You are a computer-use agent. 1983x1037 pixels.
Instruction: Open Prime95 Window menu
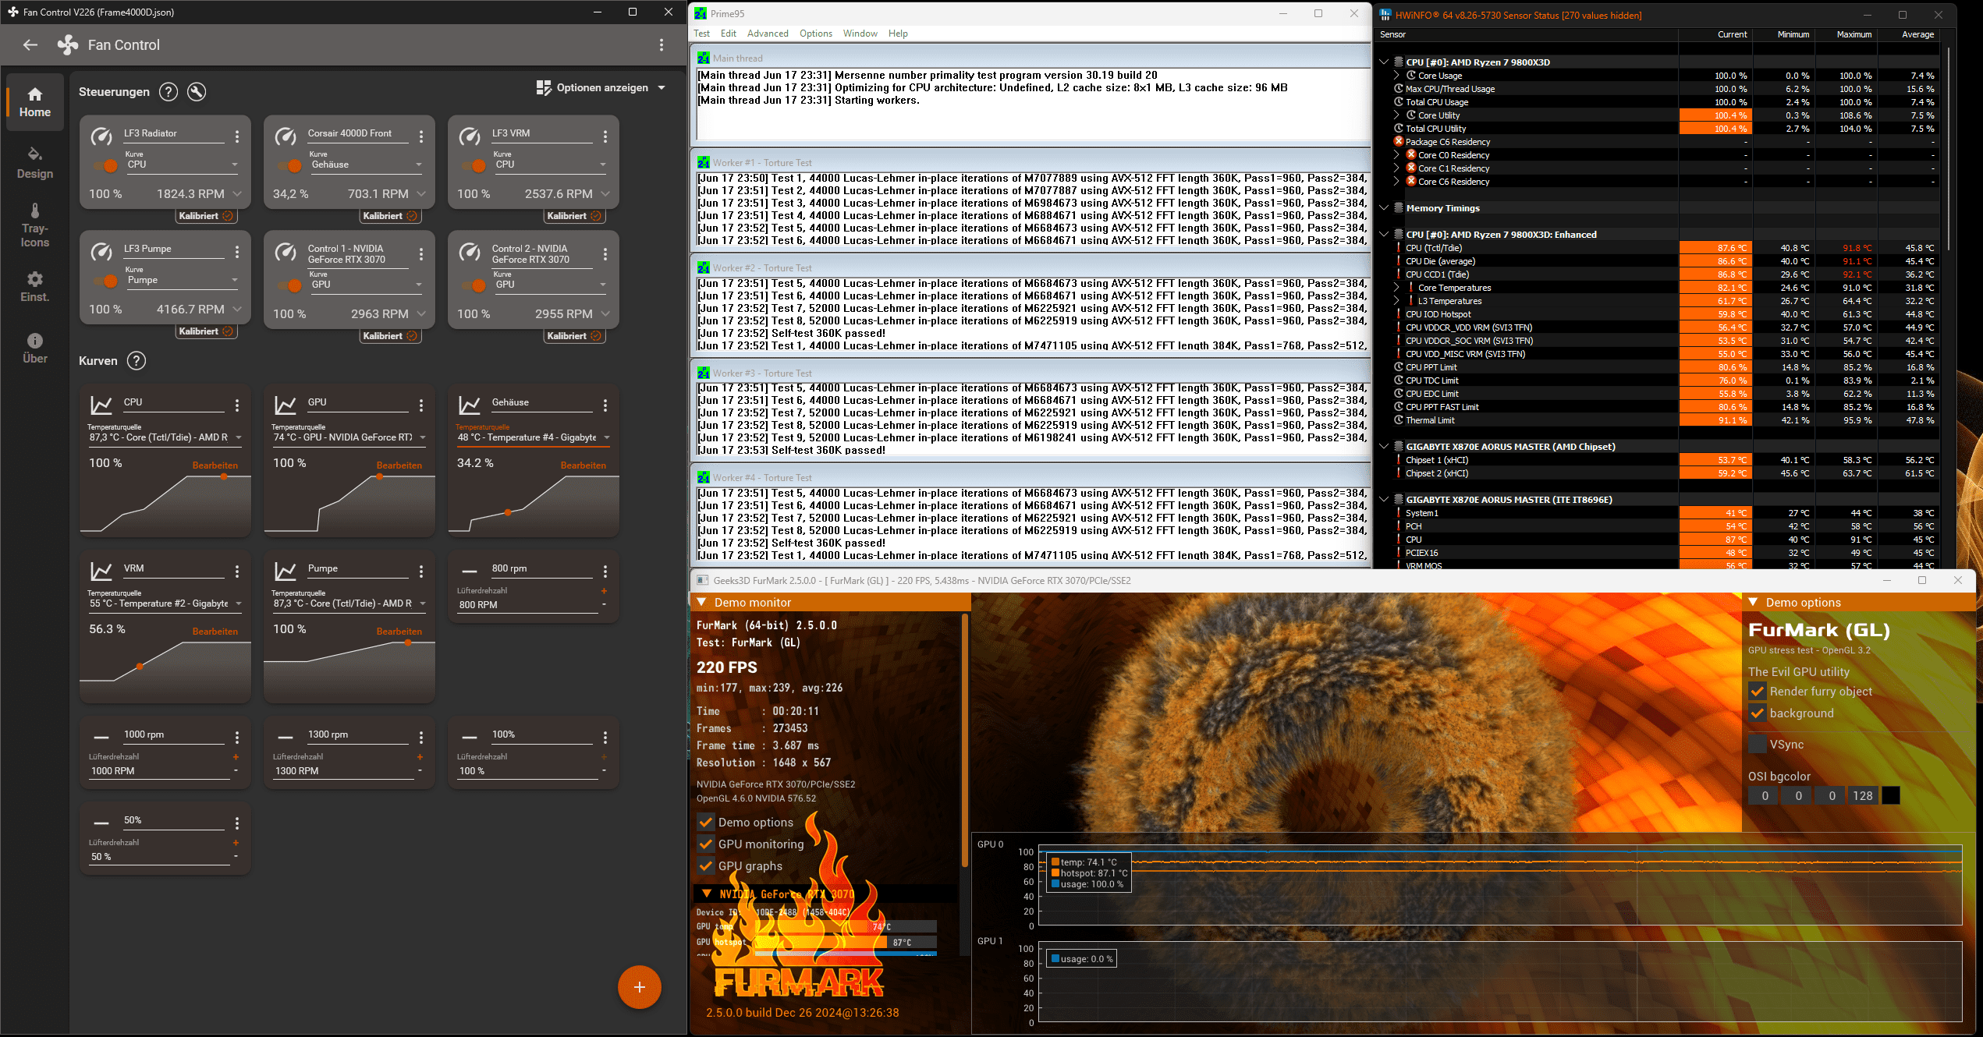(x=860, y=34)
